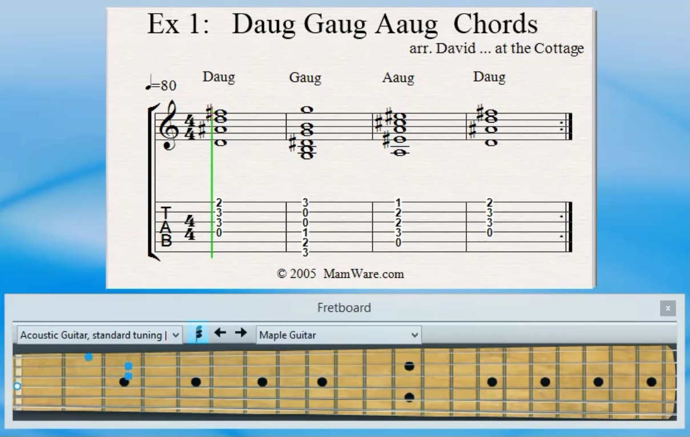Click the Aaug chord label above the staff

(397, 78)
